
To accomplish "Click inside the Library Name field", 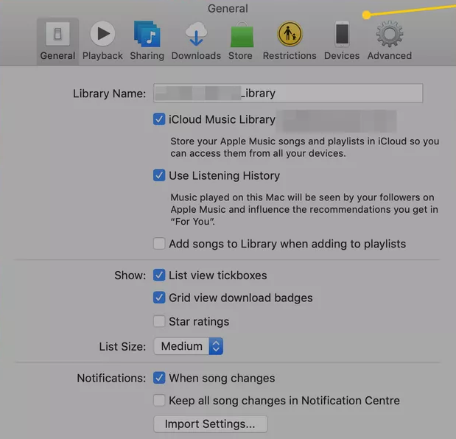I will pyautogui.click(x=288, y=93).
